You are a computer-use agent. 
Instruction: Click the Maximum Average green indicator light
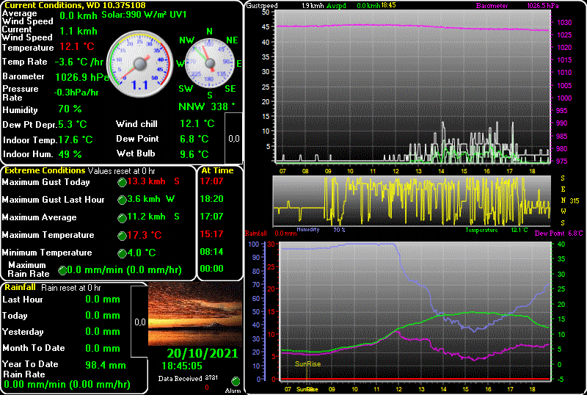click(x=122, y=218)
